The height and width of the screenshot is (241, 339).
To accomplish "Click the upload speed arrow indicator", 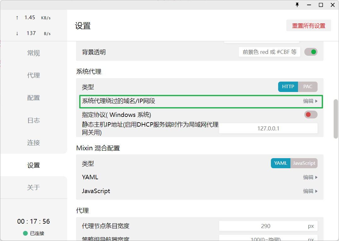I will (17, 18).
